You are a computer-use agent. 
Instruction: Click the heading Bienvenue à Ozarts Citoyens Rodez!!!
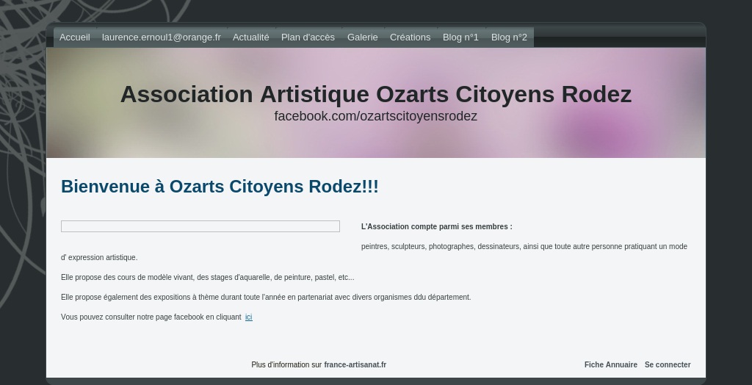pyautogui.click(x=220, y=187)
